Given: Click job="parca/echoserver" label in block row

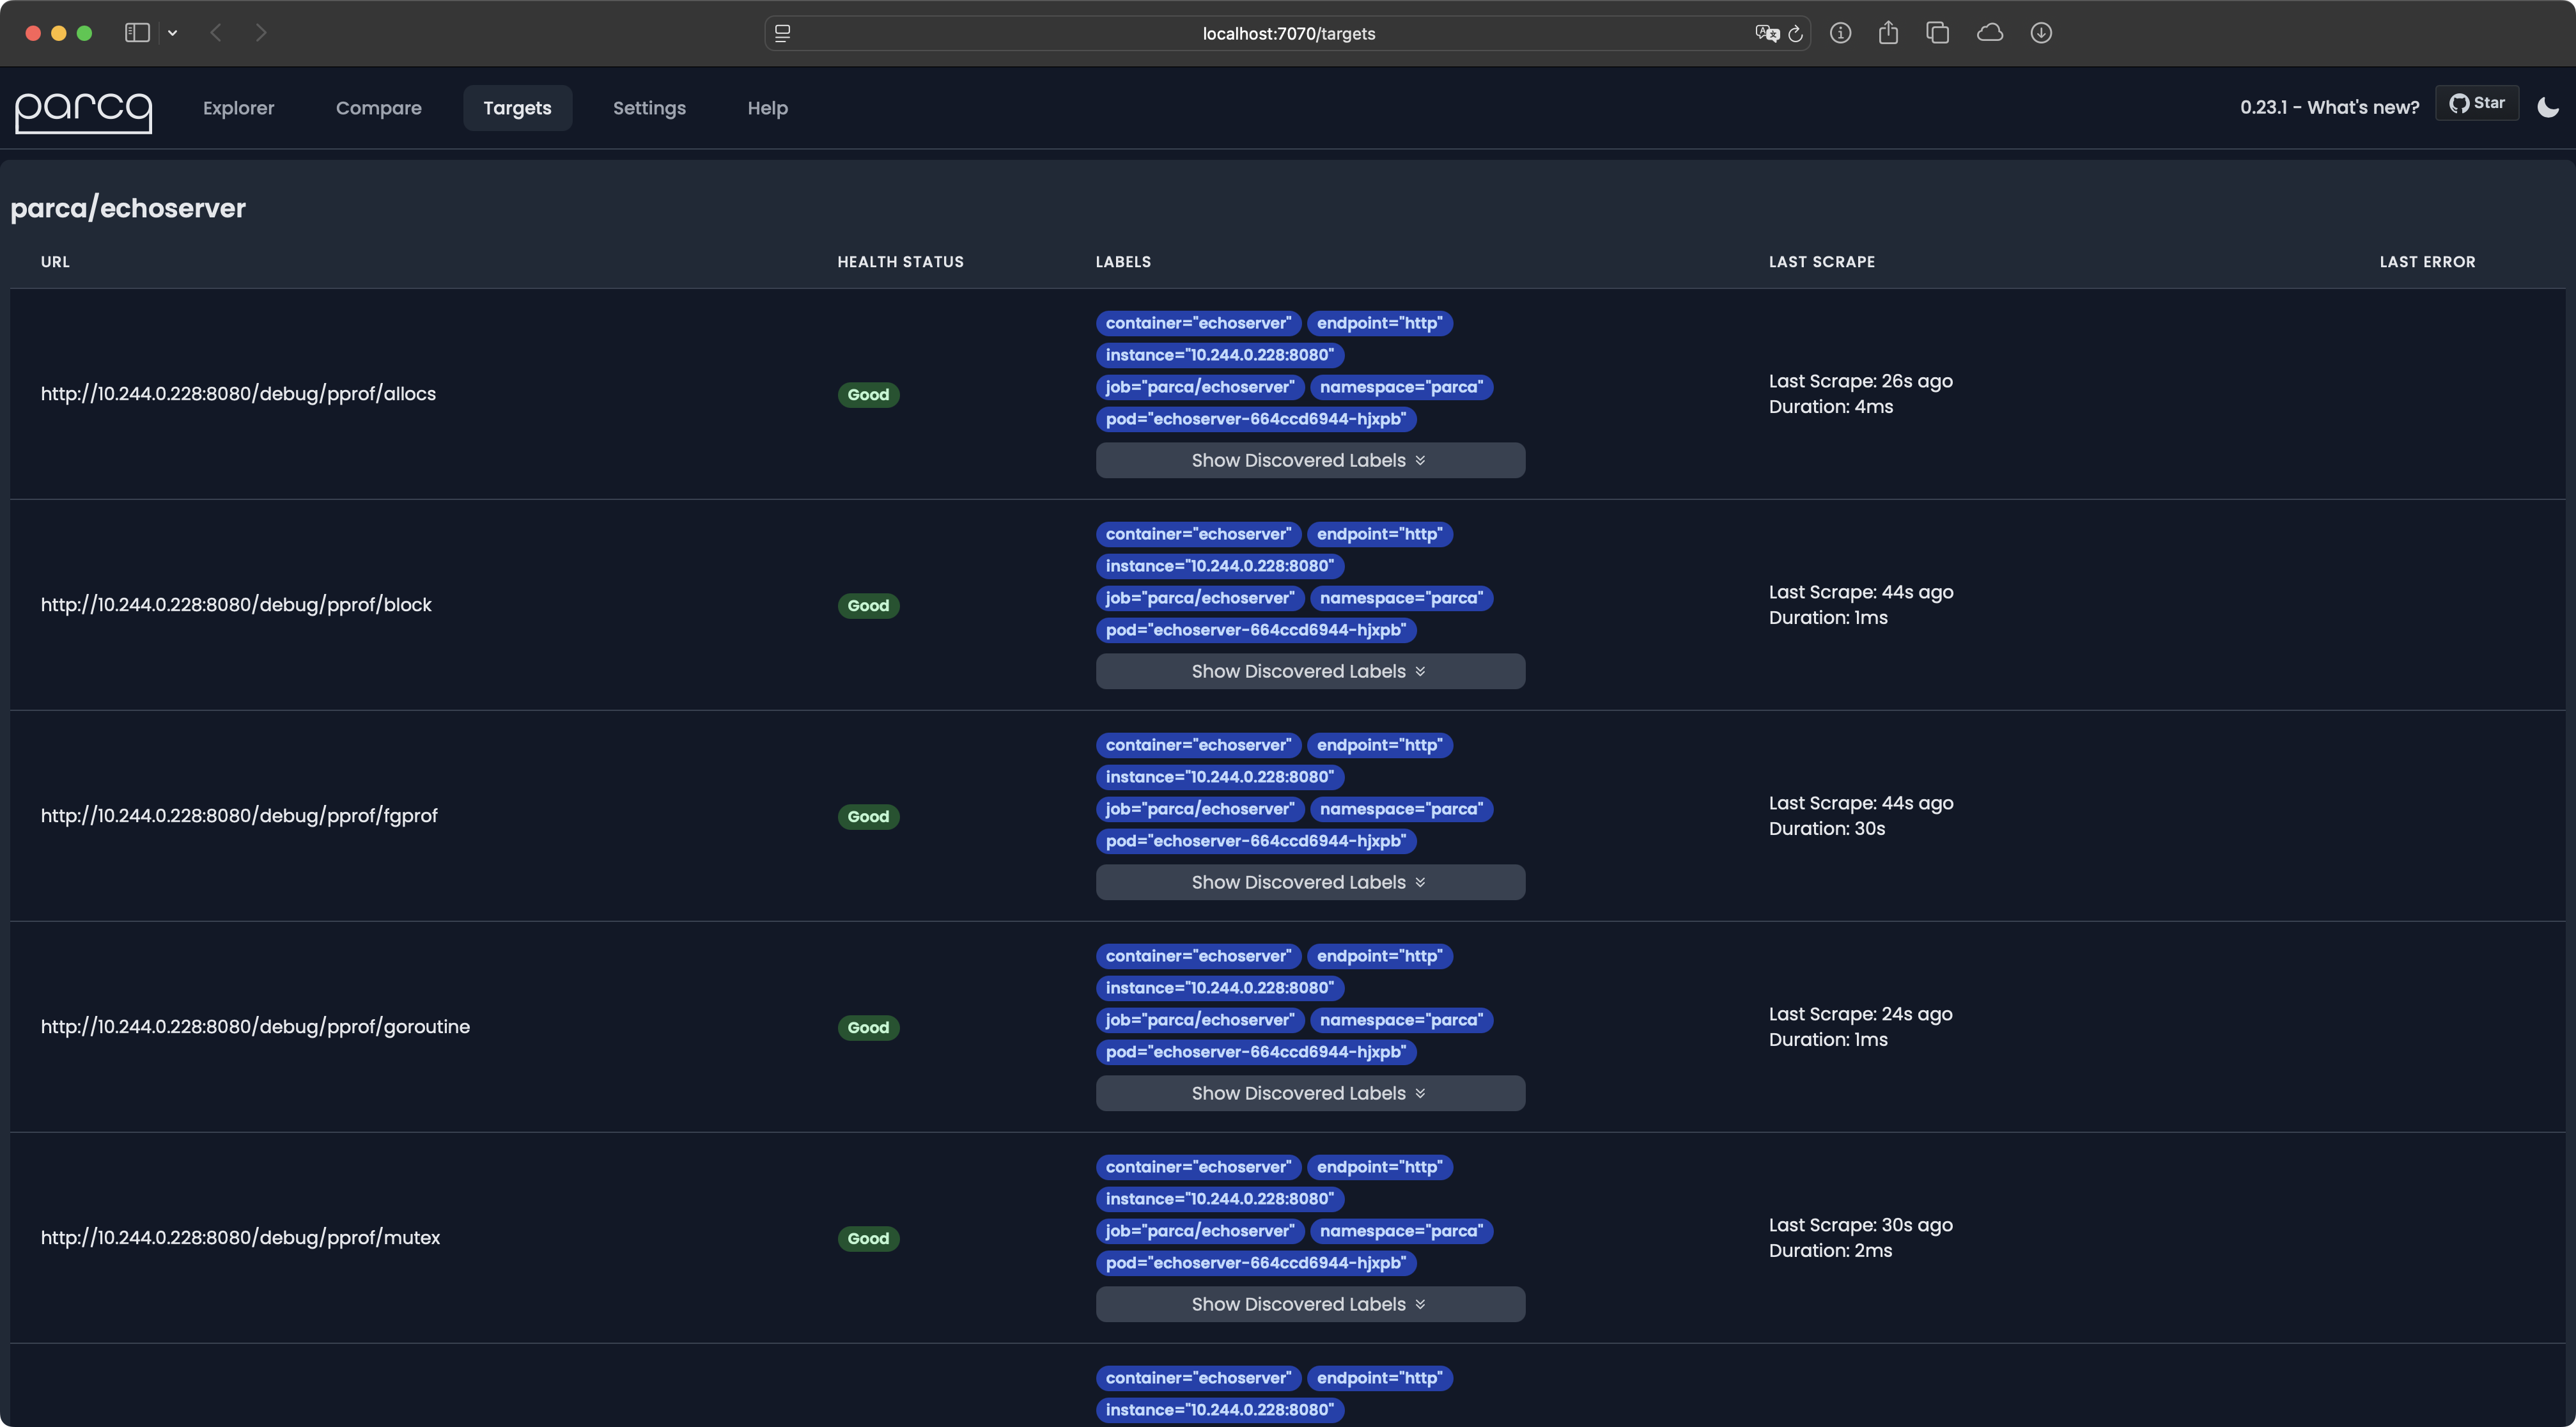Looking at the screenshot, I should tap(1200, 598).
